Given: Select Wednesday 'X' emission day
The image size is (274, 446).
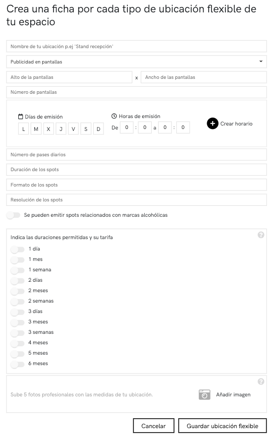Looking at the screenshot, I should tap(49, 129).
